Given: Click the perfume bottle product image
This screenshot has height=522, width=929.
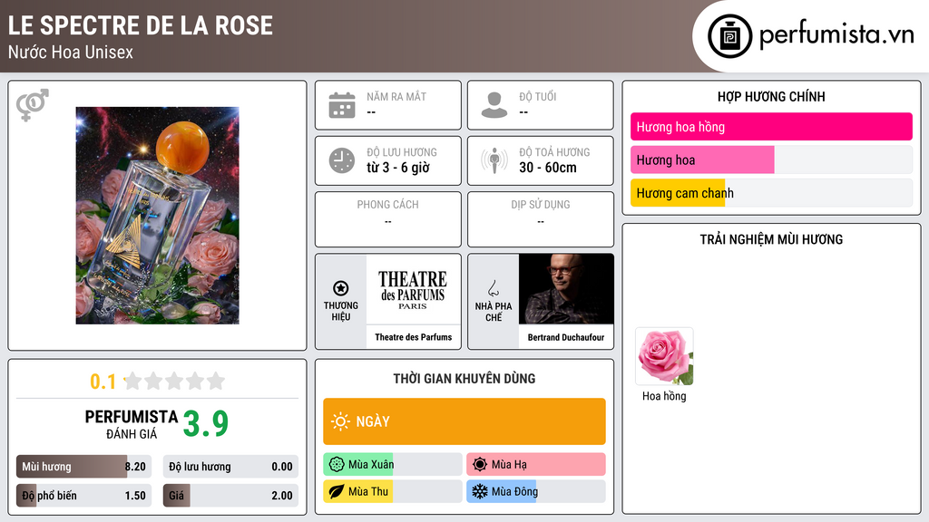Looking at the screenshot, I should coord(158,216).
